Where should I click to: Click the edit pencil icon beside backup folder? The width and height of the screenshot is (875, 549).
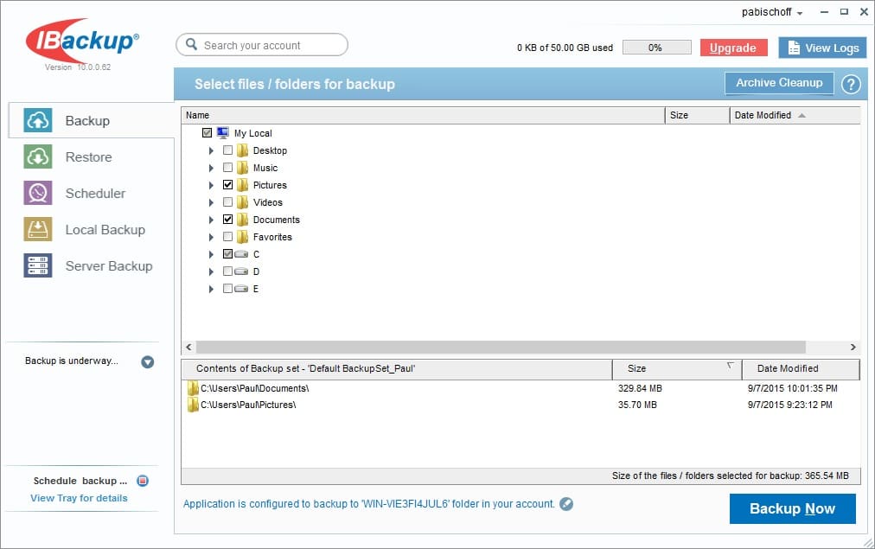tap(566, 504)
